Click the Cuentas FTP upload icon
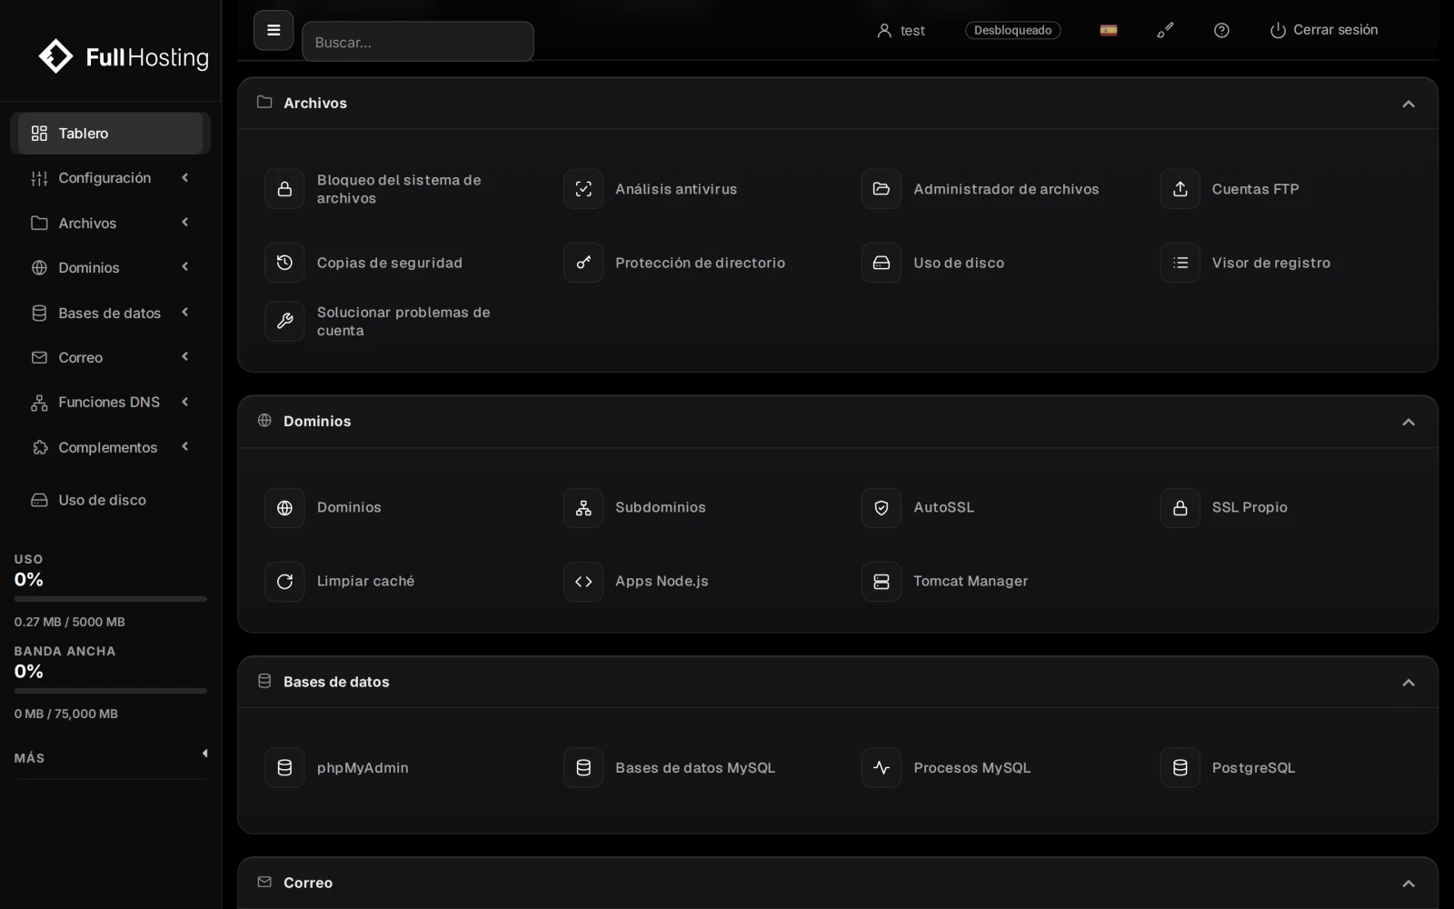Screen dimensions: 1454x909 (1180, 189)
